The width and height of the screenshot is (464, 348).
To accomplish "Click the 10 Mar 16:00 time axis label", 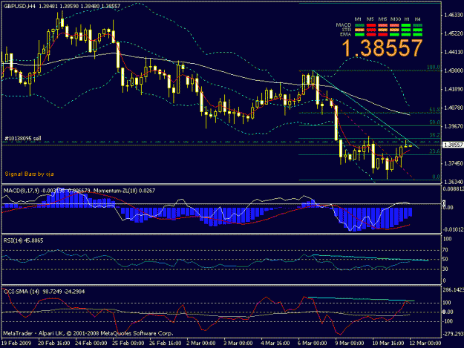I will pos(388,344).
